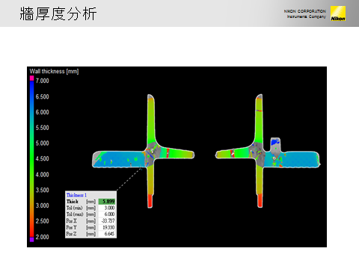Click the 3.500 scale value
Image resolution: width=359 pixels, height=269 pixels.
tap(42, 190)
